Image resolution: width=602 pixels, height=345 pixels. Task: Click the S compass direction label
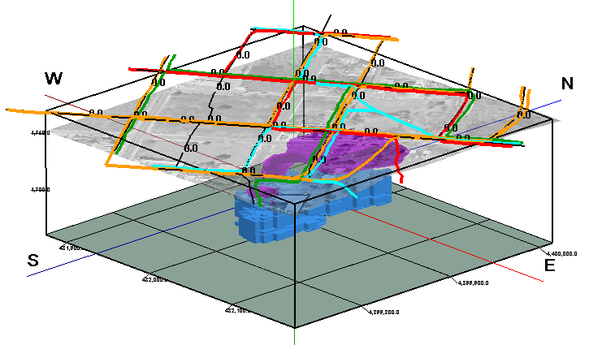33,261
